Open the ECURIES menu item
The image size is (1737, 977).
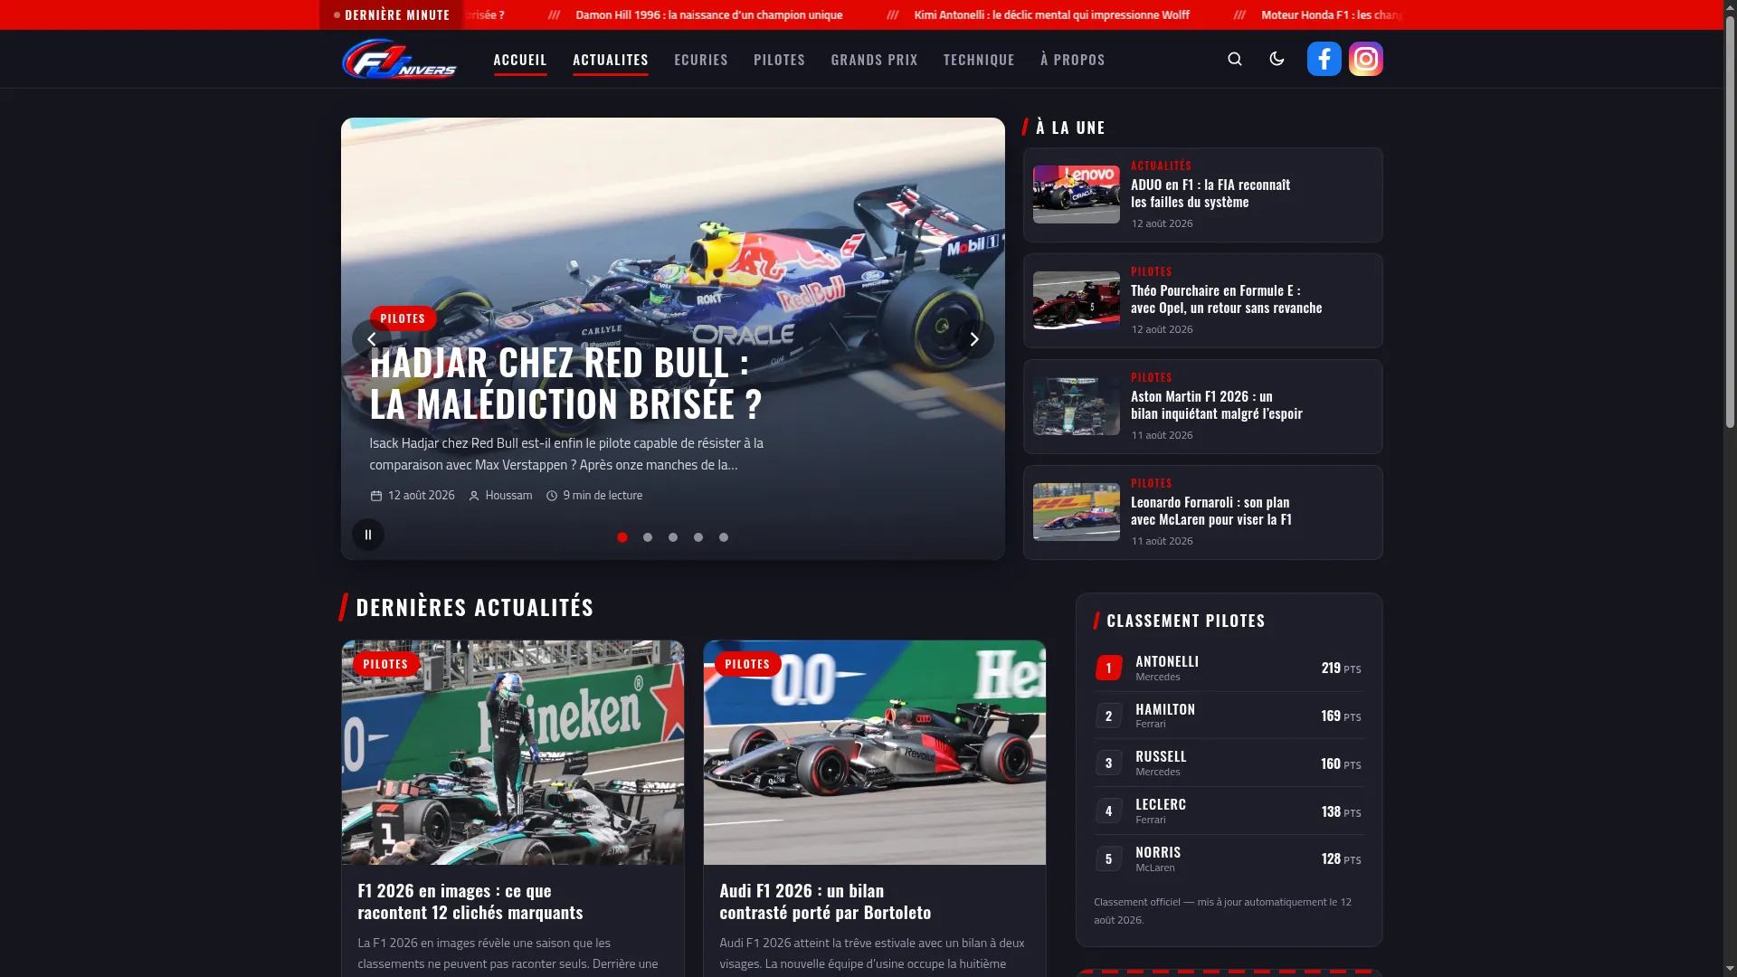click(701, 60)
